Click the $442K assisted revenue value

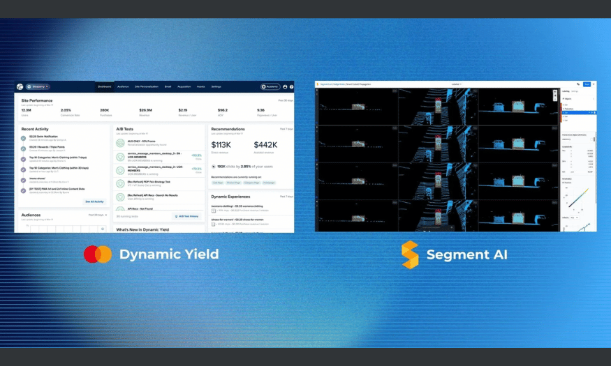tap(265, 145)
